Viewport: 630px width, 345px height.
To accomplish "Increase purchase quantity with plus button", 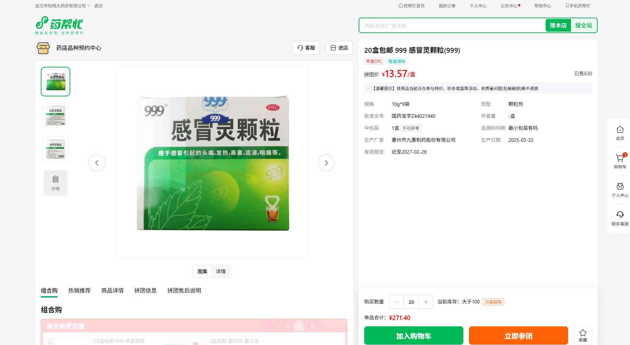I will [426, 302].
